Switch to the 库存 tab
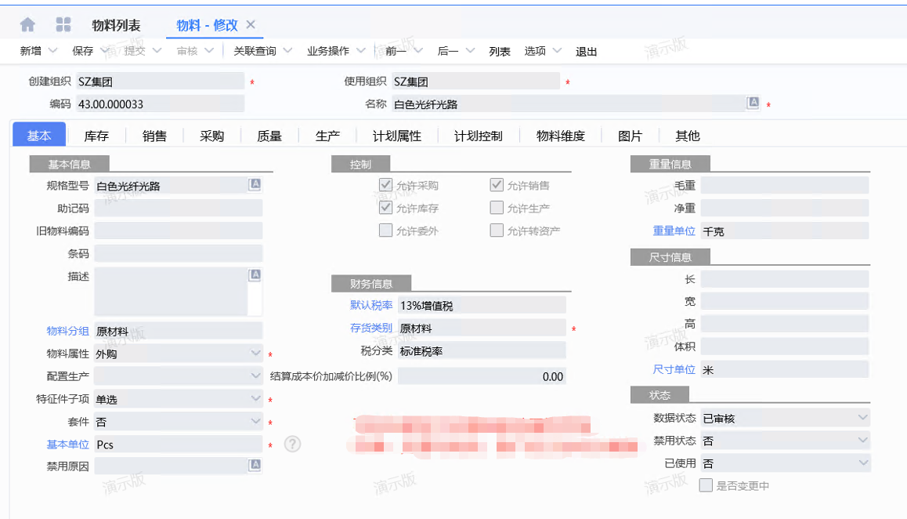907x519 pixels. point(96,136)
